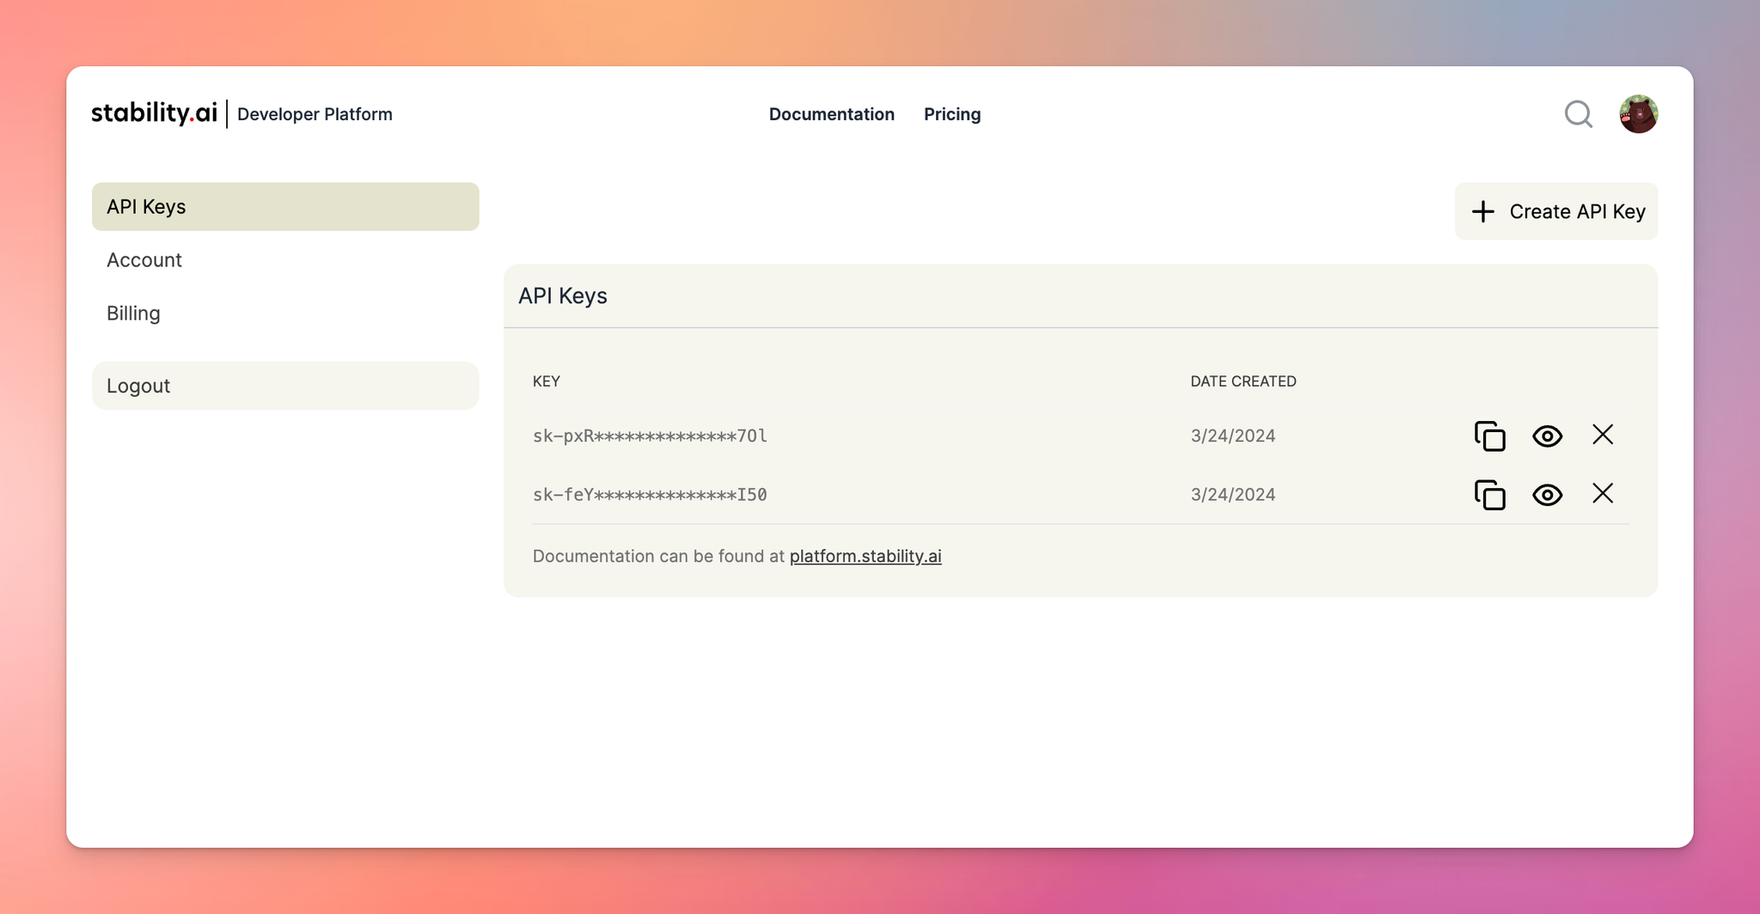The width and height of the screenshot is (1760, 914).
Task: Reveal the sk-pxR key with eye icon
Action: point(1547,436)
